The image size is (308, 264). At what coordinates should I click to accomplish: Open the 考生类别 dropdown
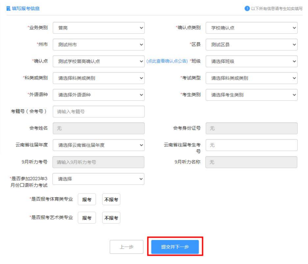(252, 95)
